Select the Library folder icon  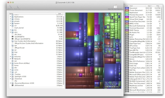(x=13, y=19)
